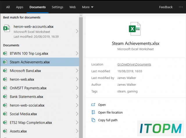Viewport: 186px width, 138px height.
Task: Expand the heron-web-social.xlsx chevron
Action: click(77, 105)
